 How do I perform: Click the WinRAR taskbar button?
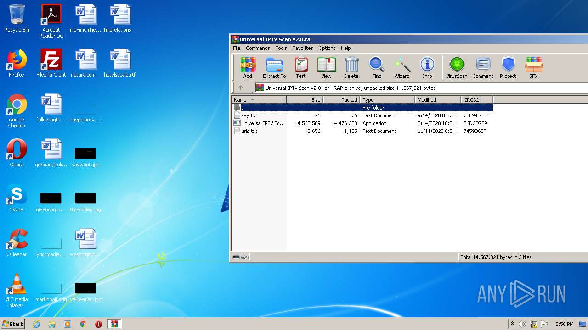pyautogui.click(x=114, y=324)
